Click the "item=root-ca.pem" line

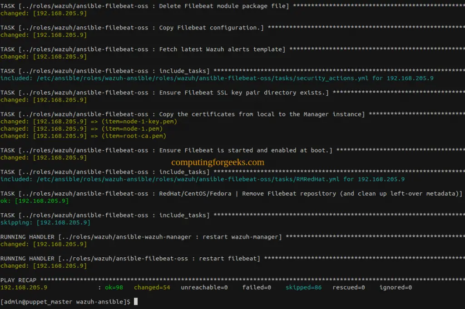coord(84,136)
